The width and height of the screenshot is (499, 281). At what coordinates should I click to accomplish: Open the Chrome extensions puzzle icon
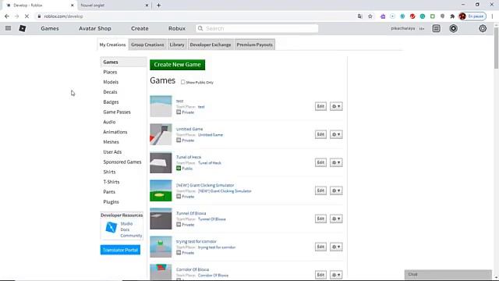[x=452, y=16]
